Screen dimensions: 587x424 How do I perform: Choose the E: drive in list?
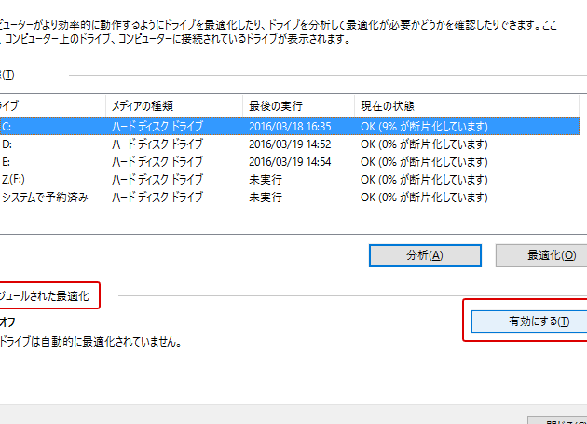pyautogui.click(x=7, y=161)
